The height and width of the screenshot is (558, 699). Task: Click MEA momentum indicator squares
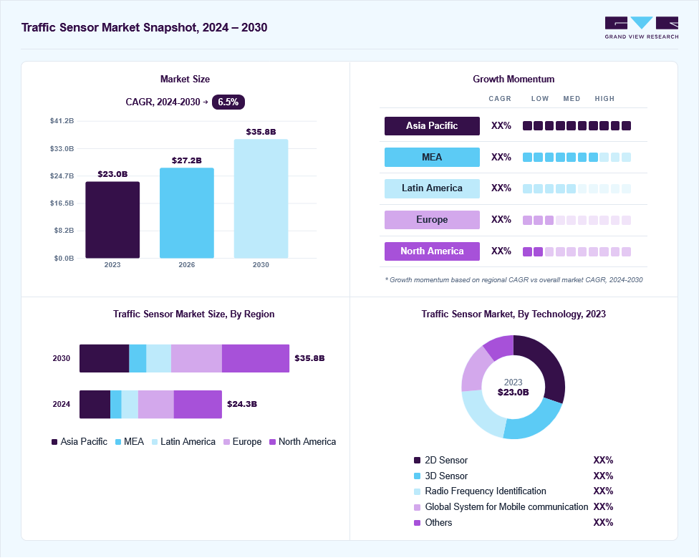(x=577, y=158)
